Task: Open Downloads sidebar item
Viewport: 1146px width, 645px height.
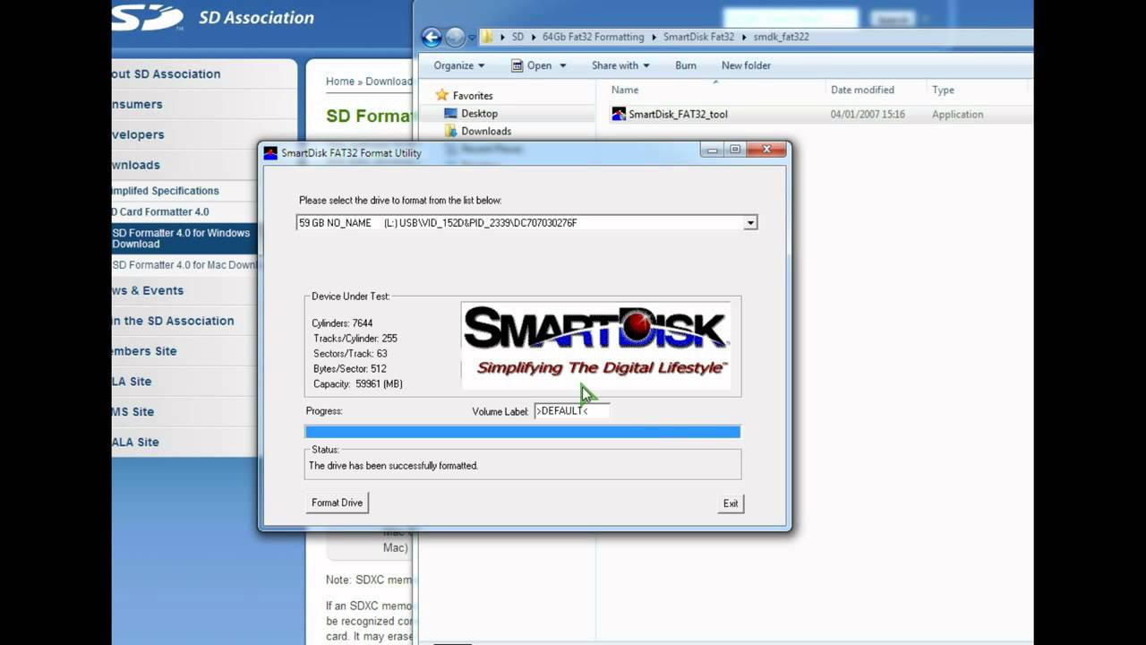Action: click(136, 166)
